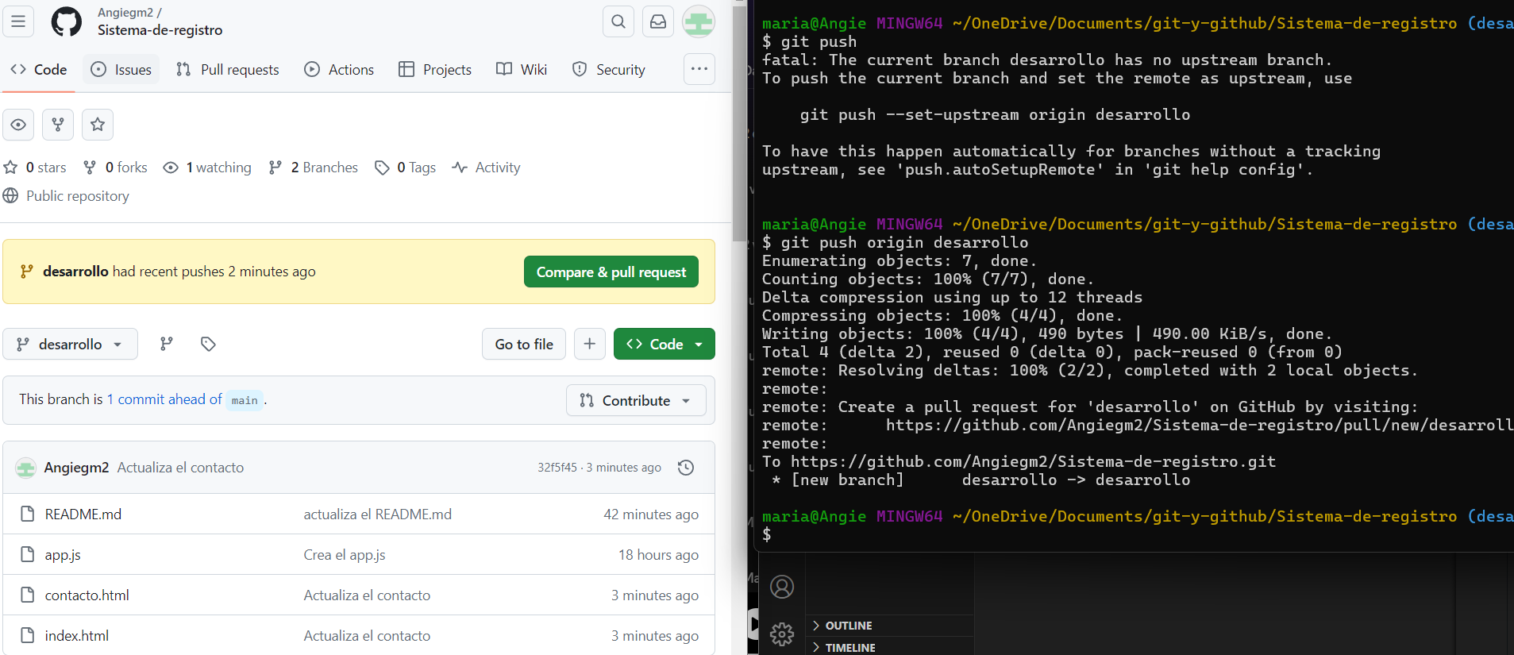Viewport: 1514px width, 655px height.
Task: Go to GitHub home via Octocat logo
Action: click(67, 21)
